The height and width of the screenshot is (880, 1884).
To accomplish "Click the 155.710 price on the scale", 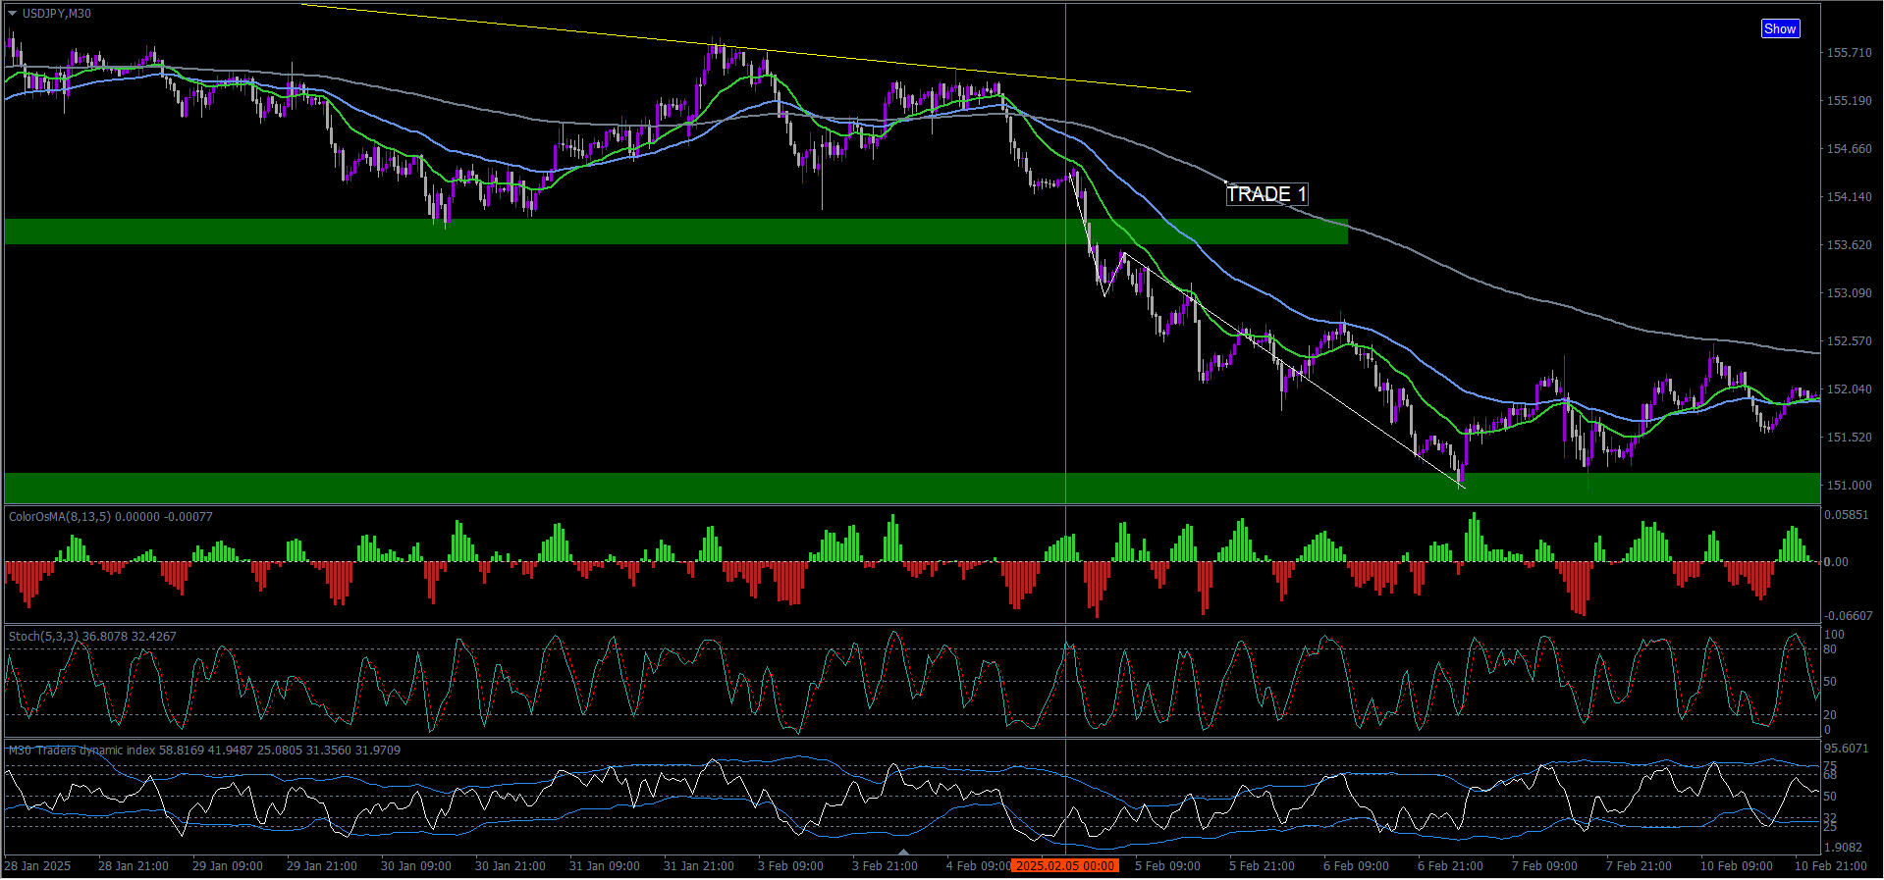I will [1849, 53].
